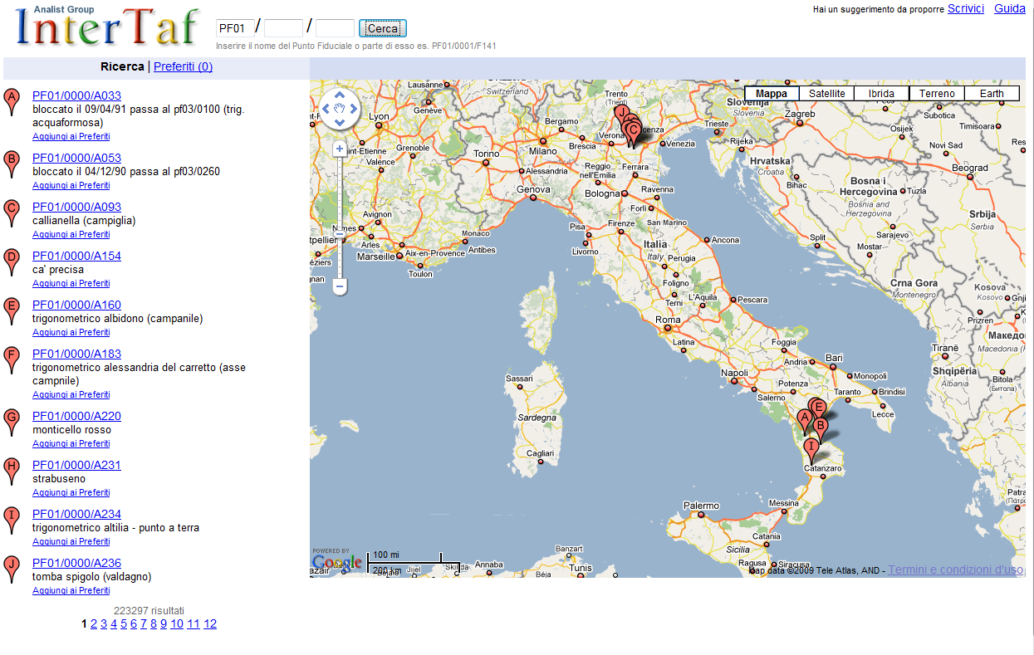Open result PF01/0000/A231

[x=76, y=465]
